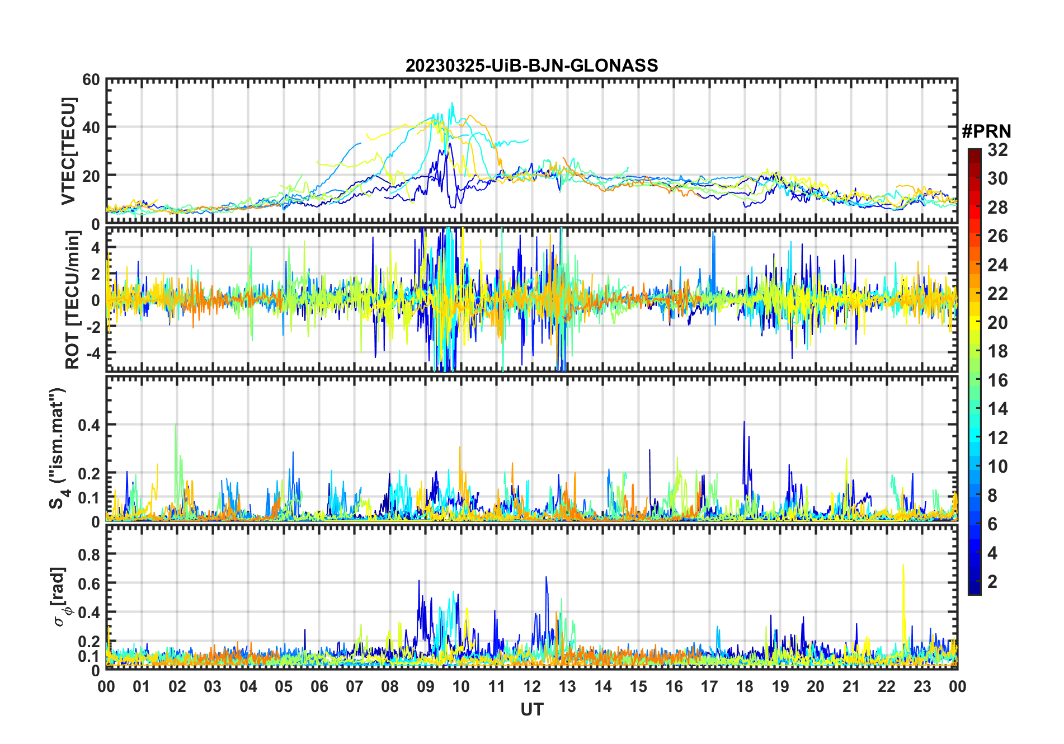Click the dark red top of the colorbar
Viewport: 1064px width, 744px height.
pyautogui.click(x=974, y=153)
